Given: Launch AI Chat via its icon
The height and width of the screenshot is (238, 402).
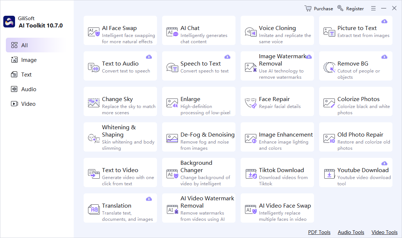Looking at the screenshot, I should click(172, 32).
